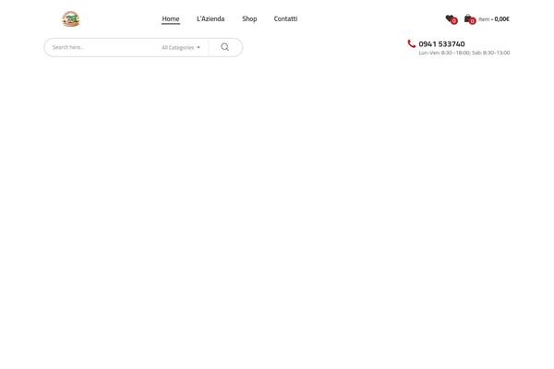Open the Contatti menu item
554x369 pixels.
pyautogui.click(x=285, y=18)
